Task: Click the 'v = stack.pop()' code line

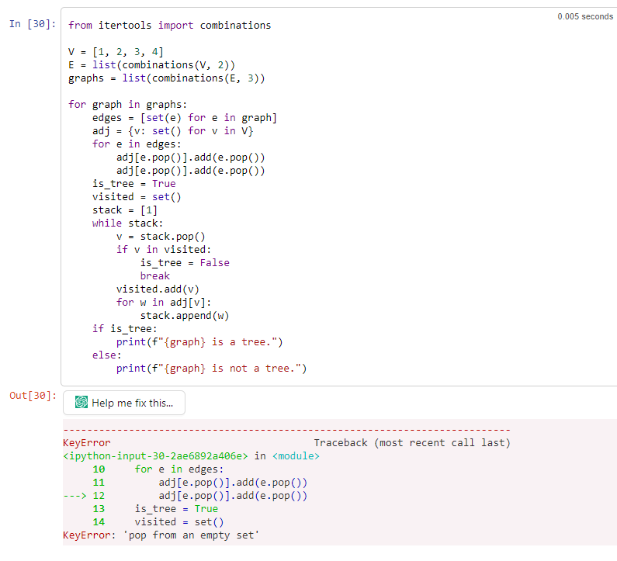Action: (x=161, y=237)
